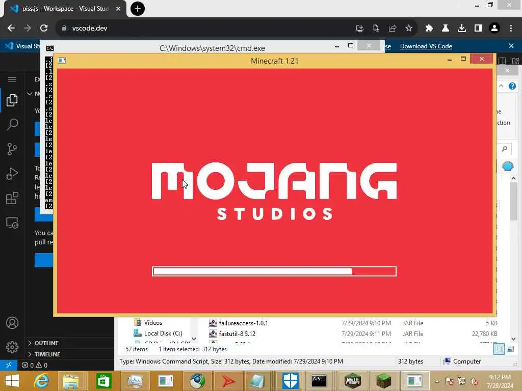The width and height of the screenshot is (522, 391).
Task: Open the browser Downloads icon
Action: tap(462, 29)
